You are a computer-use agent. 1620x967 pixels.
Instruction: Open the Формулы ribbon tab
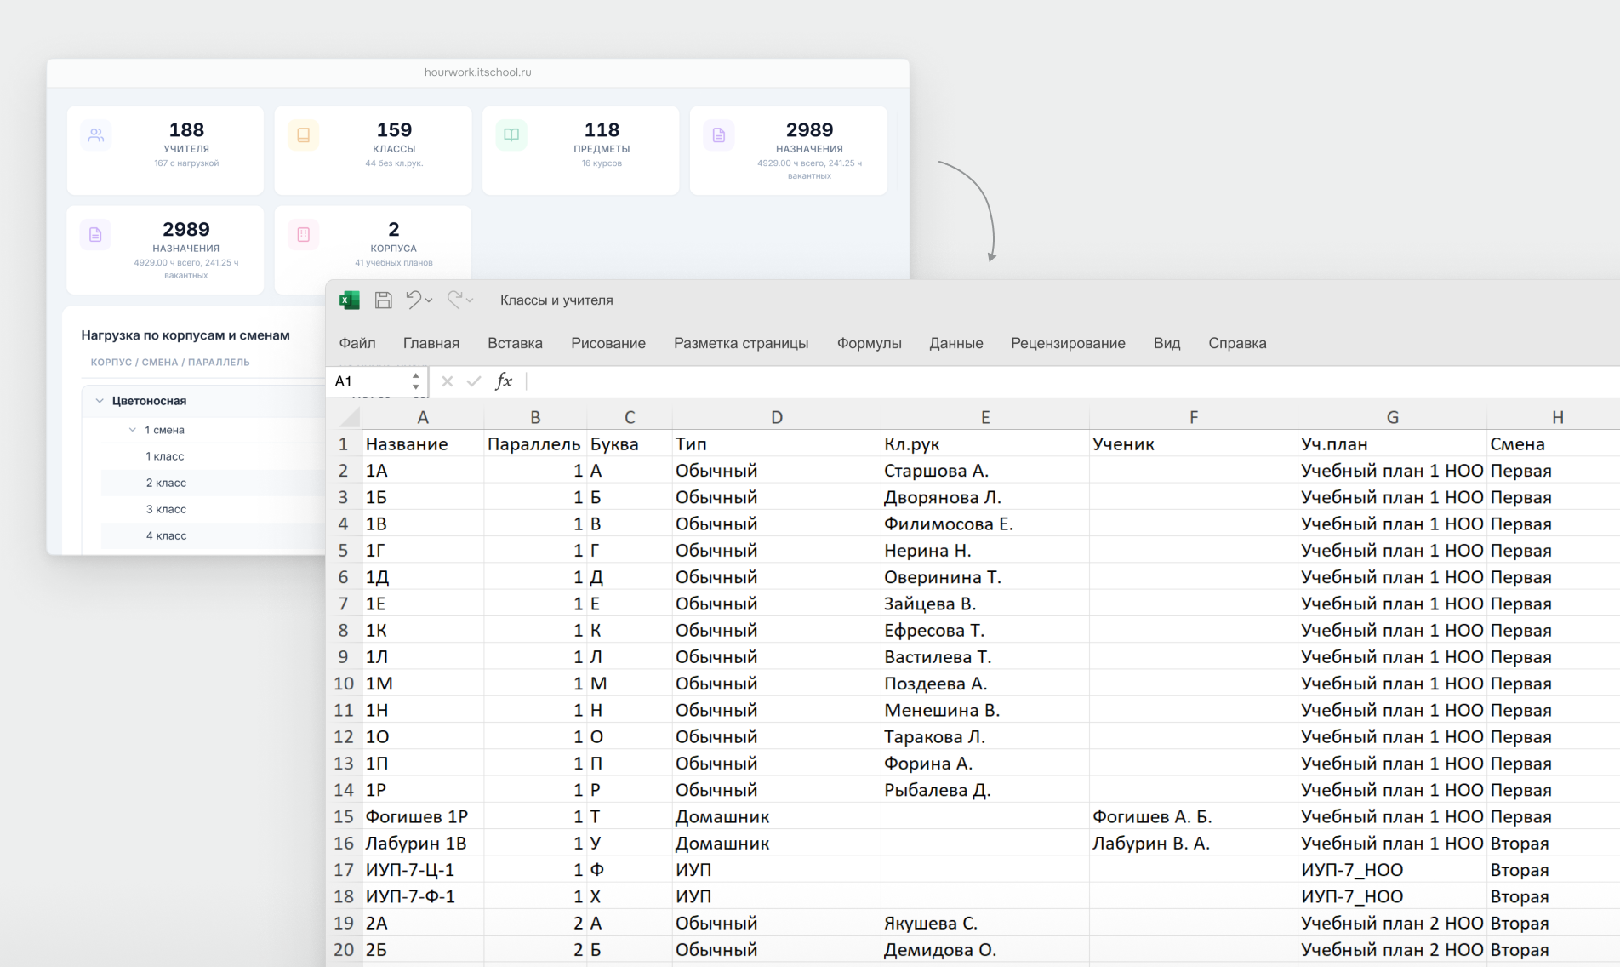869,343
